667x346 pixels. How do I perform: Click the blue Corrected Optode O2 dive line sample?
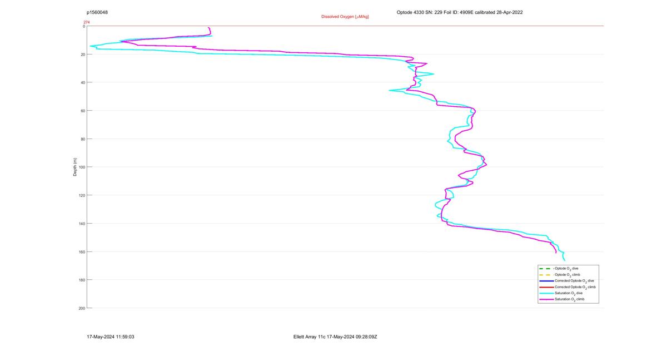pyautogui.click(x=546, y=281)
